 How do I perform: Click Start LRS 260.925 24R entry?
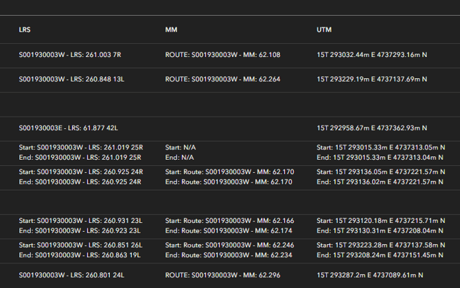pyautogui.click(x=81, y=171)
